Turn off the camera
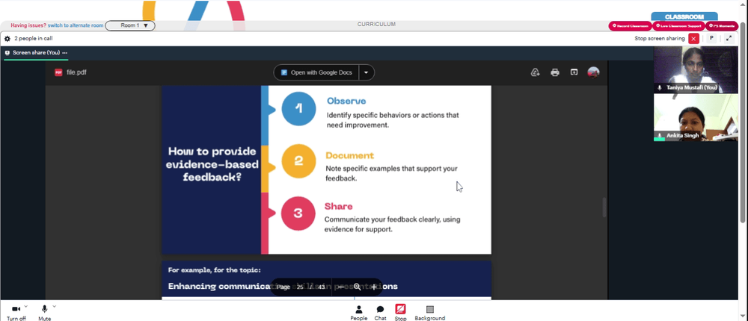This screenshot has height=321, width=748. (16, 313)
